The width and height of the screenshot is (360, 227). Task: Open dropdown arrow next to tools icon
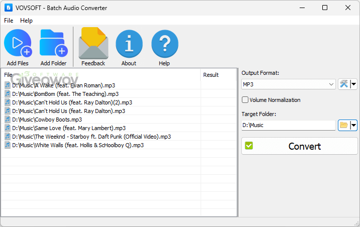pos(353,84)
